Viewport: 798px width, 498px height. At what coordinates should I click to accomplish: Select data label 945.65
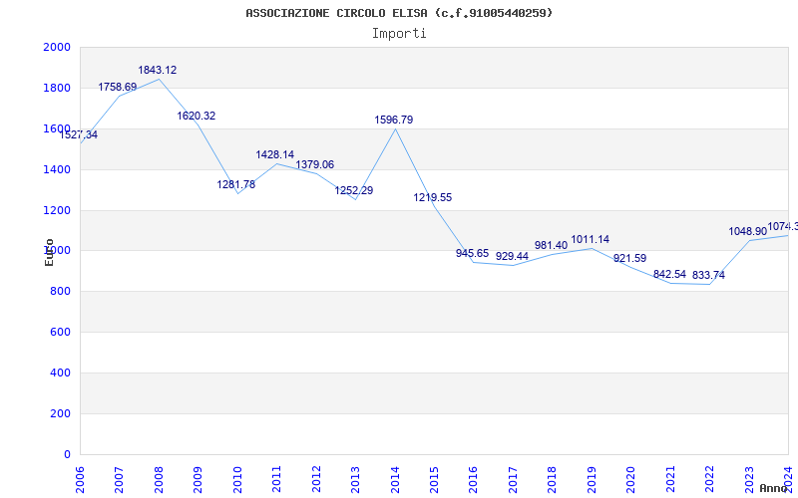coord(472,253)
